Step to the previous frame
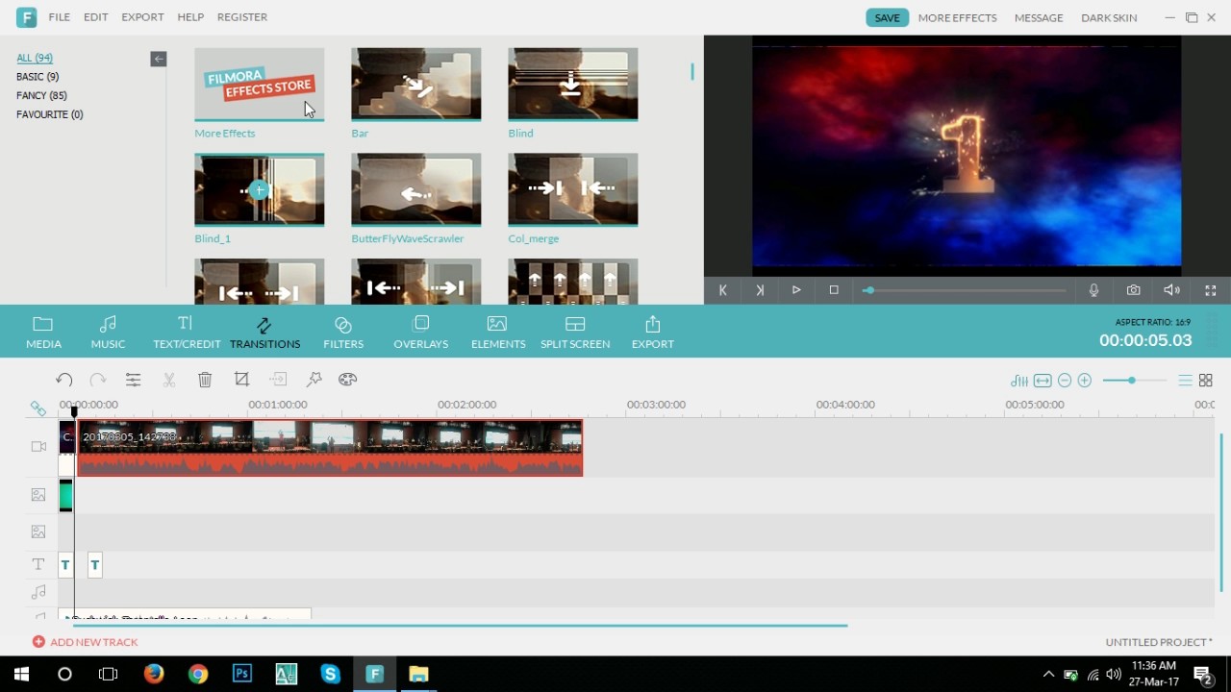This screenshot has height=692, width=1231. (723, 290)
